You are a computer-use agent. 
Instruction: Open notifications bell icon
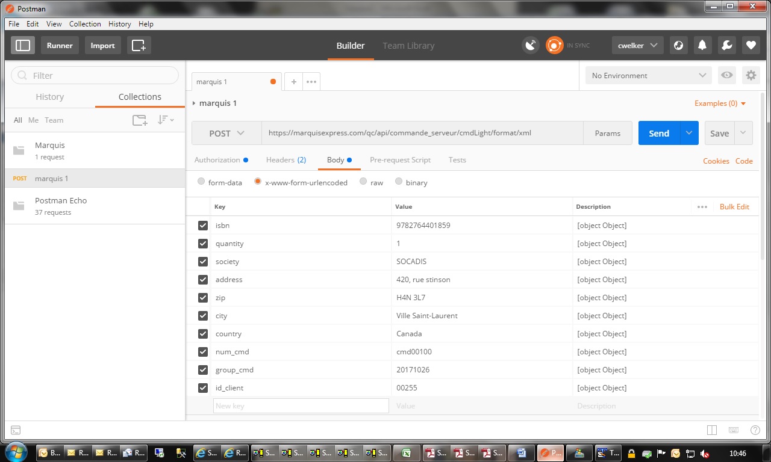coord(702,45)
